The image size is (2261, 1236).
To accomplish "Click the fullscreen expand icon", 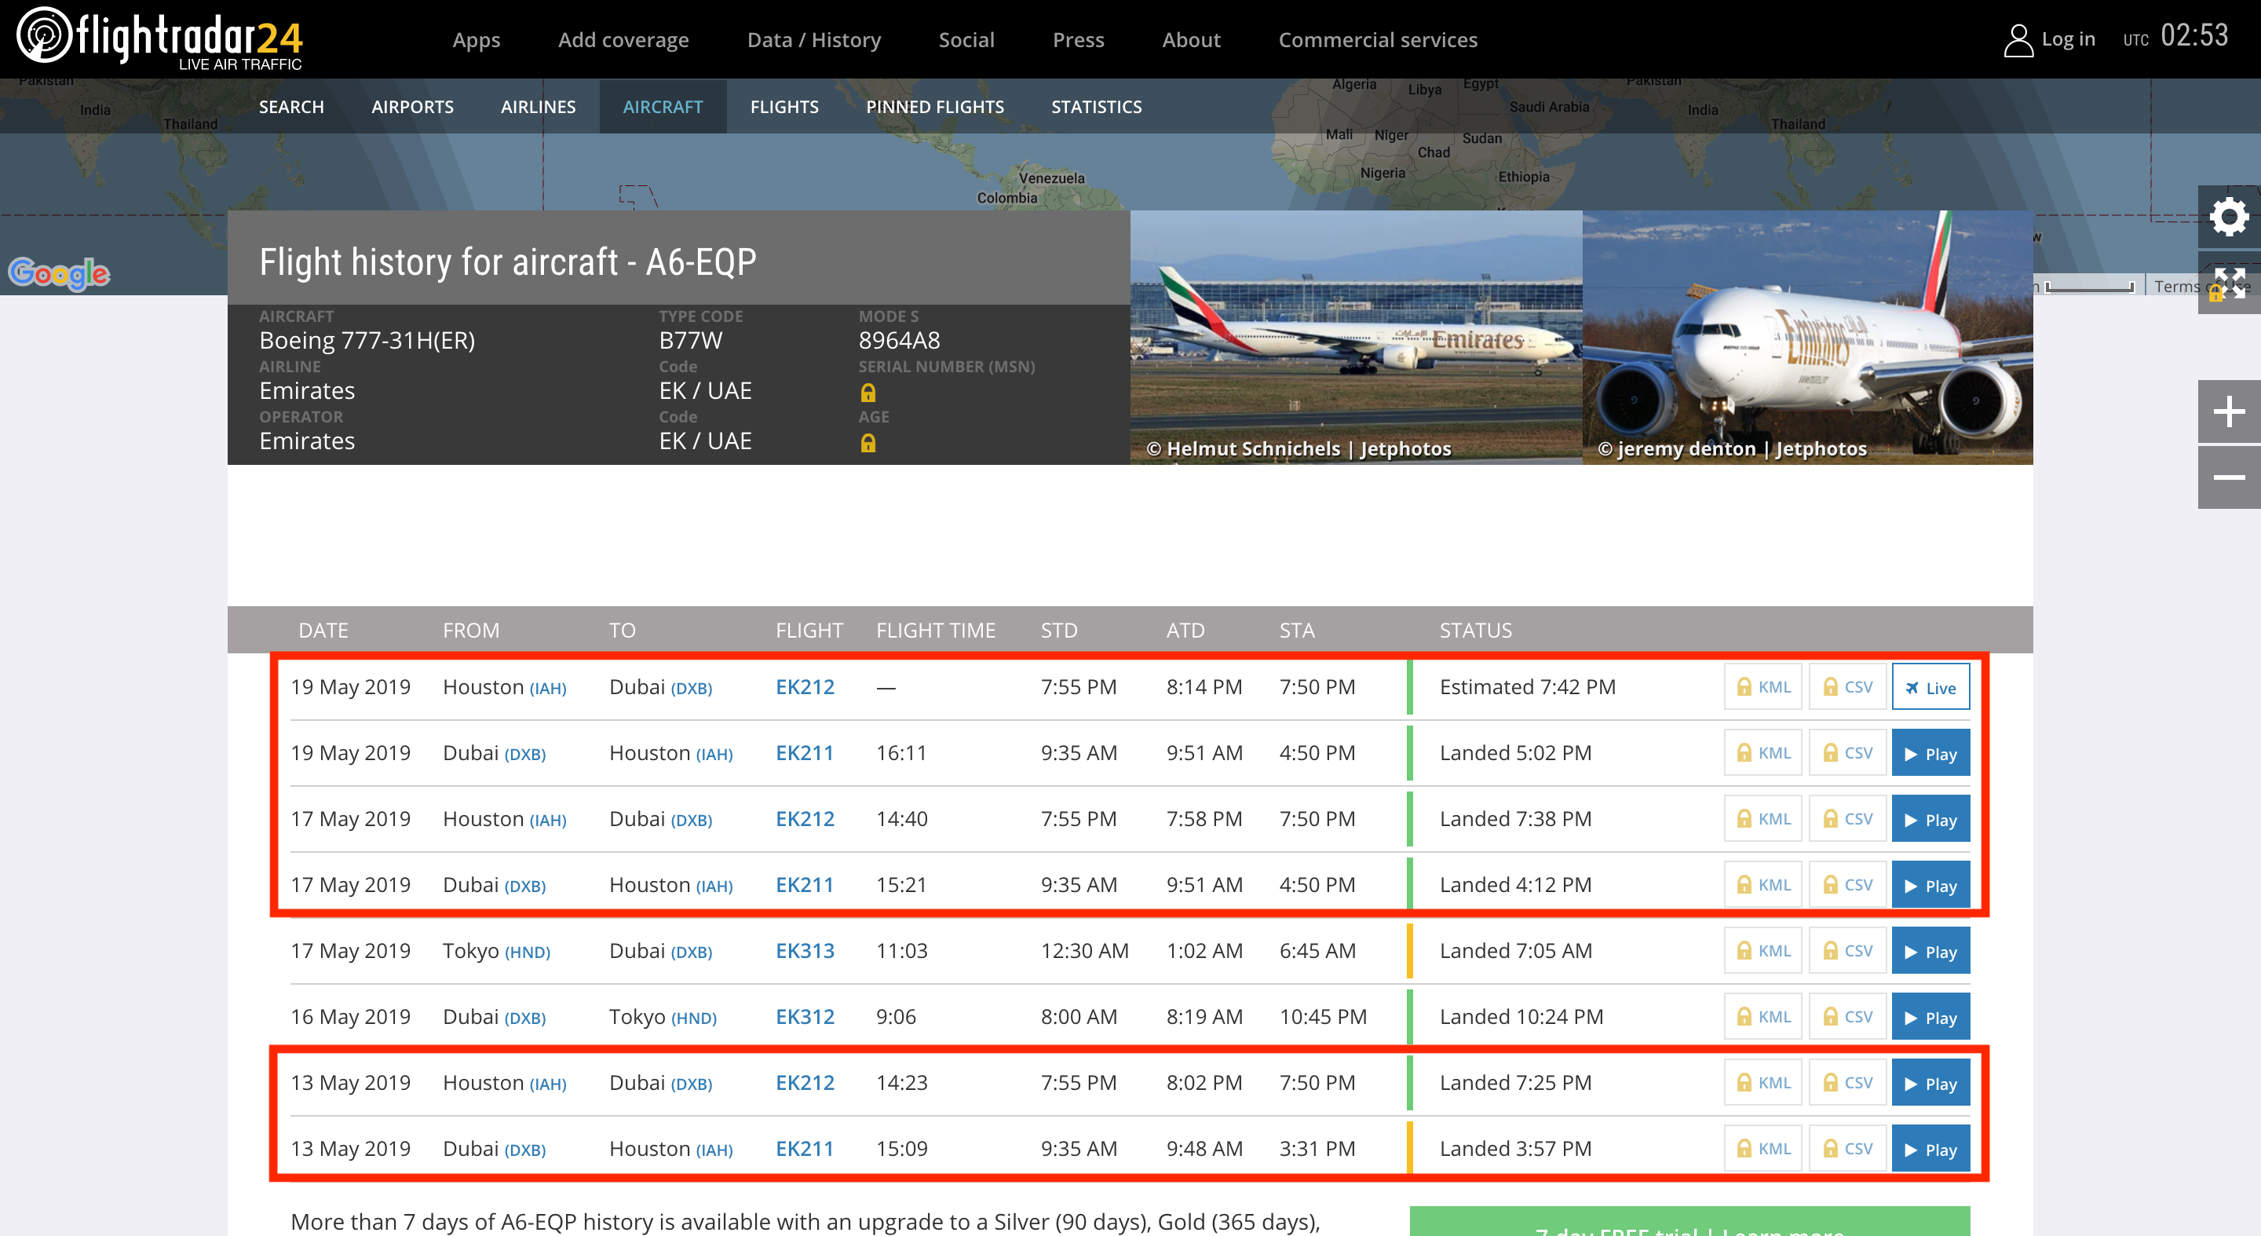I will 2229,283.
